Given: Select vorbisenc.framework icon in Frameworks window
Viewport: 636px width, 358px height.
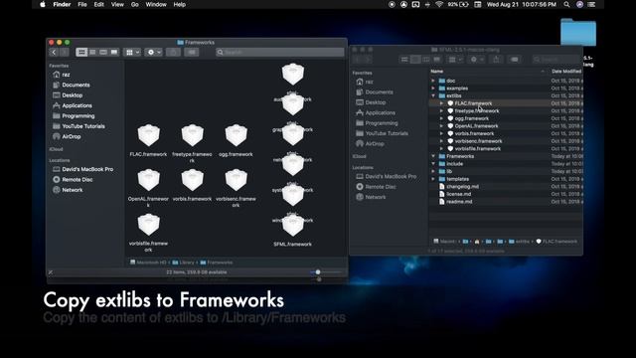Looking at the screenshot, I should 237,180.
